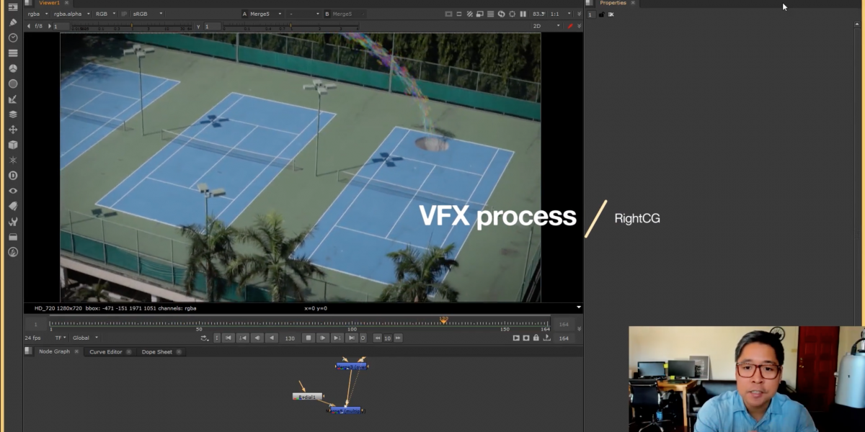Image resolution: width=865 pixels, height=432 pixels.
Task: Open the Transform nodes four-arrow icon
Action: click(13, 130)
